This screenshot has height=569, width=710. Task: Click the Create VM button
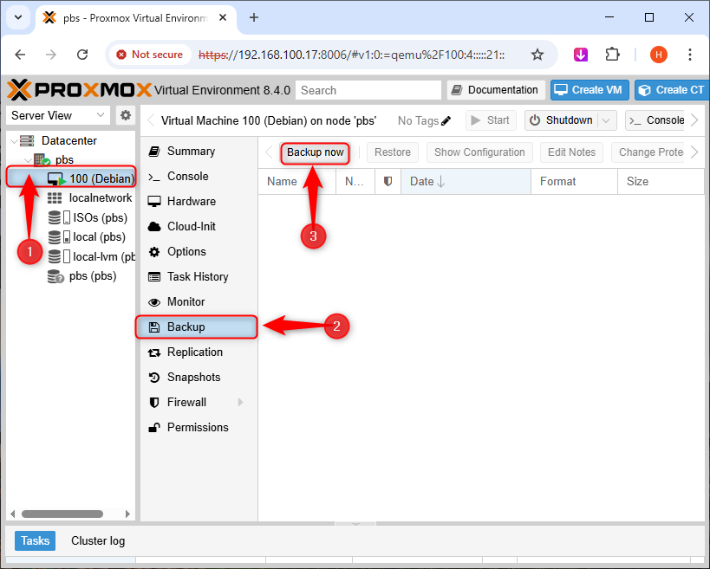point(589,90)
